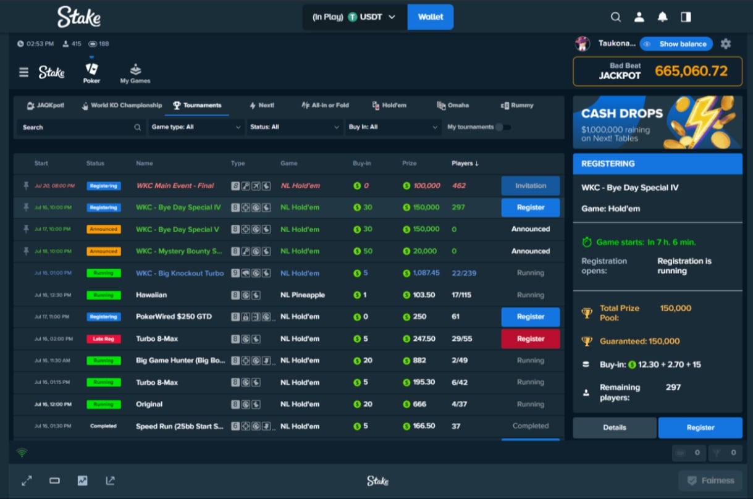Open notifications bell icon
Screen dimensions: 753x499
pyautogui.click(x=663, y=17)
